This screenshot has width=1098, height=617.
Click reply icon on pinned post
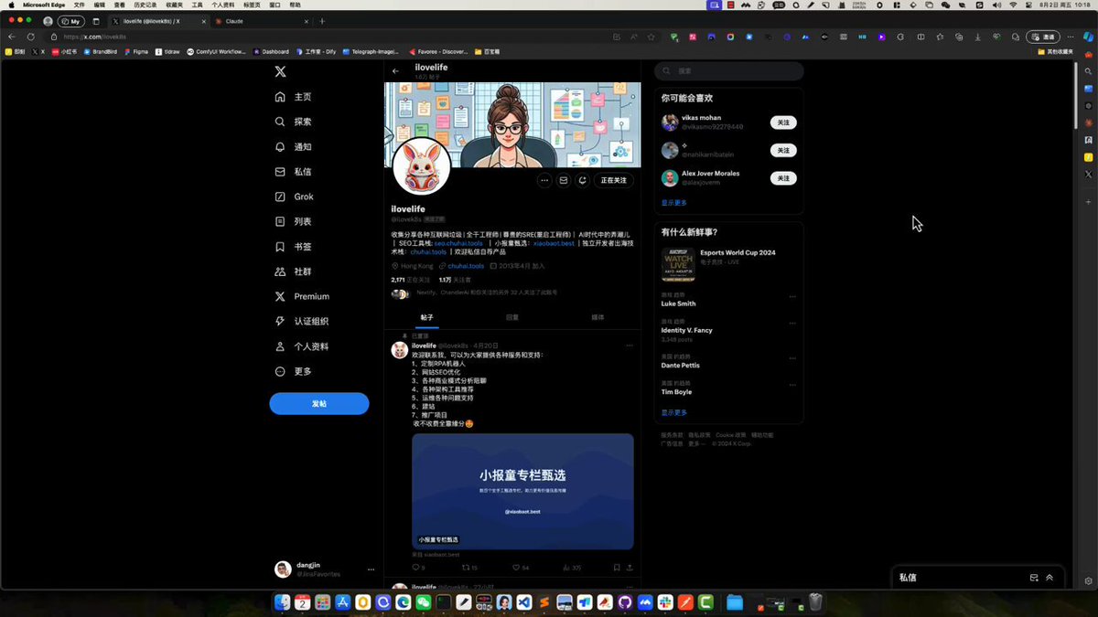416,568
